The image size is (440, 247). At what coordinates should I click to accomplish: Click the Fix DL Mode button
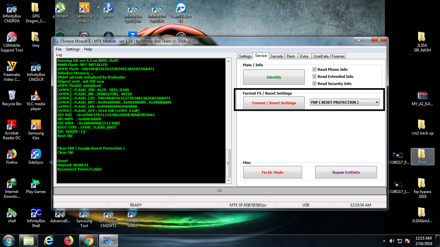pos(273,172)
